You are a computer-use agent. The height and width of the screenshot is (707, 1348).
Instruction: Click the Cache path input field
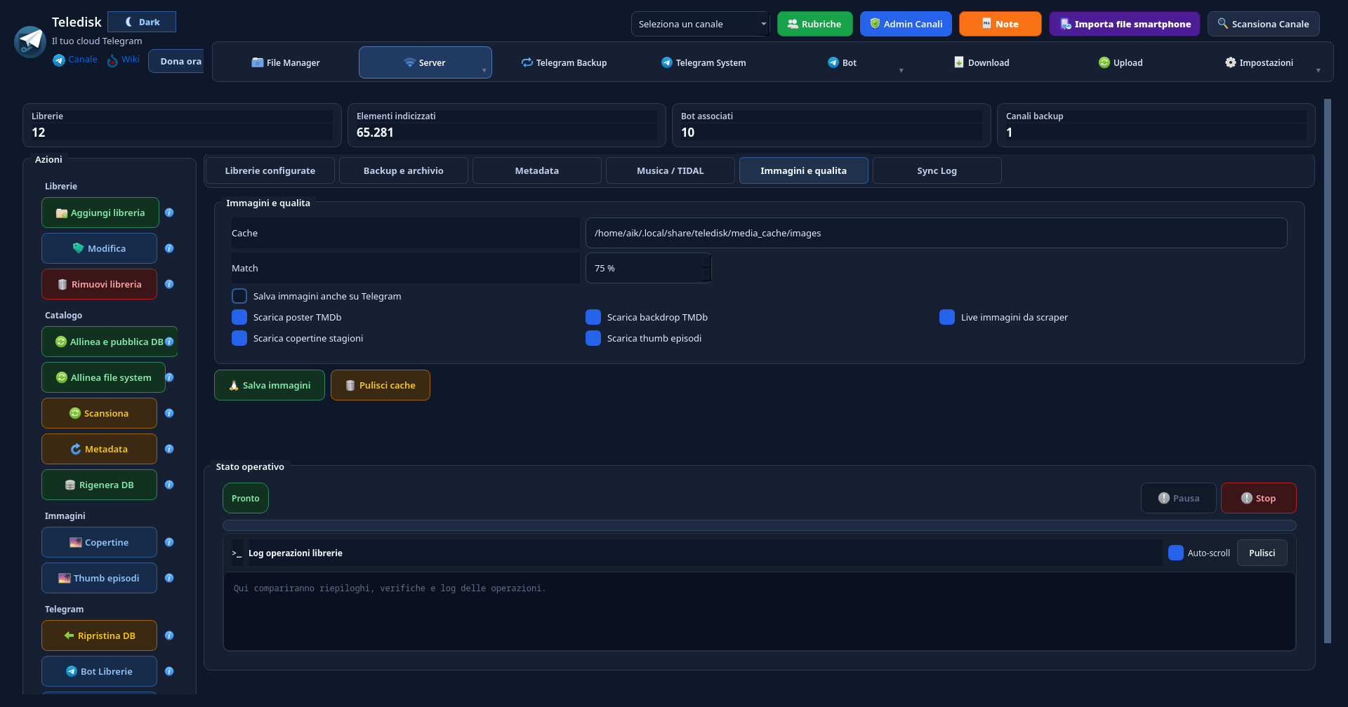pos(936,233)
